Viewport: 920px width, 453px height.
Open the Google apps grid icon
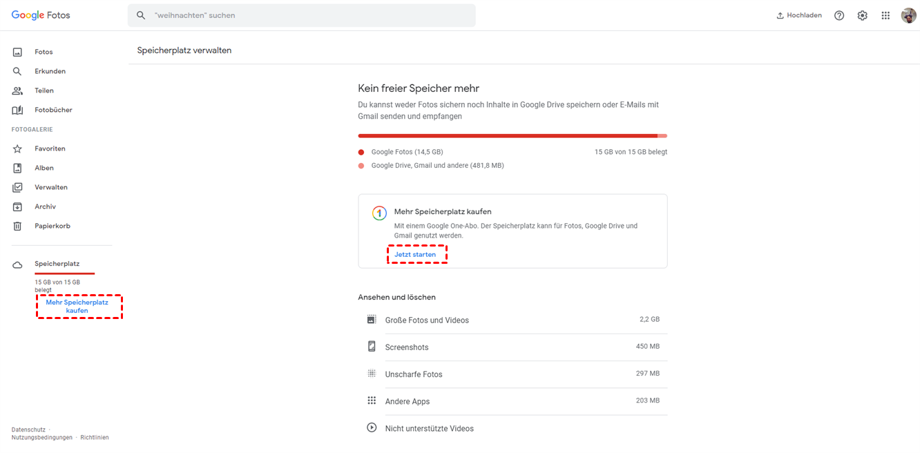885,15
